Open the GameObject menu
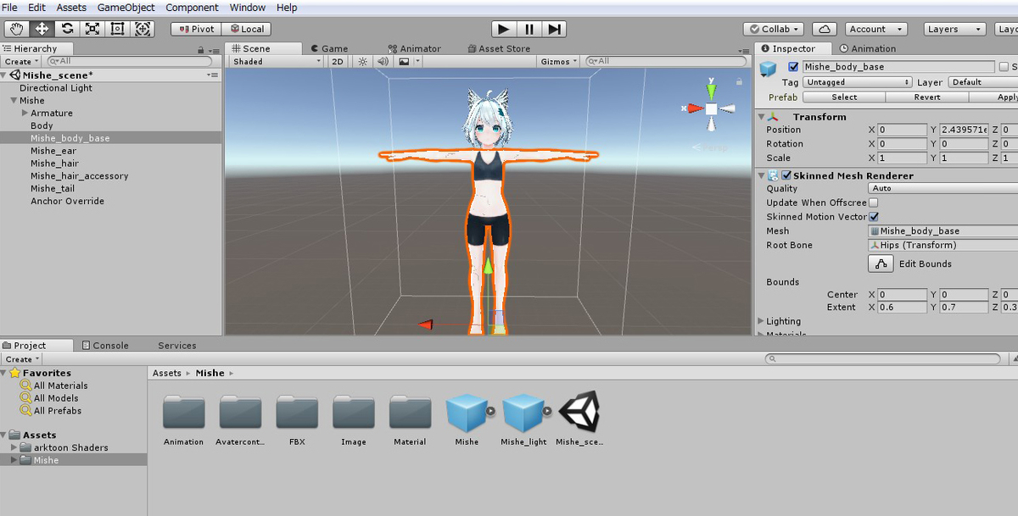This screenshot has height=516, width=1018. coord(126,8)
